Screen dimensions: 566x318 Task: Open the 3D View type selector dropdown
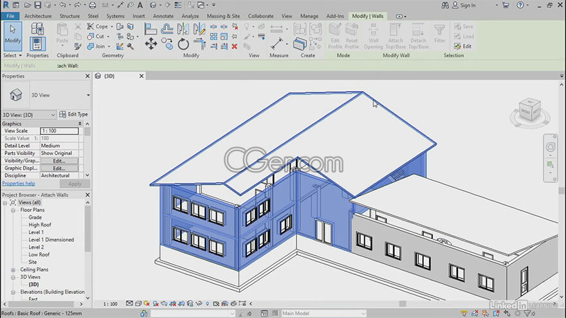point(89,95)
